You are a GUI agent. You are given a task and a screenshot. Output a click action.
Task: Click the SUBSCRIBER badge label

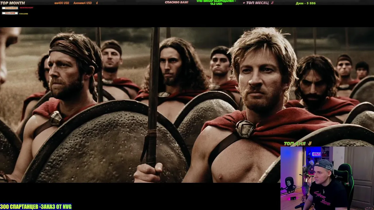click(10, 8)
